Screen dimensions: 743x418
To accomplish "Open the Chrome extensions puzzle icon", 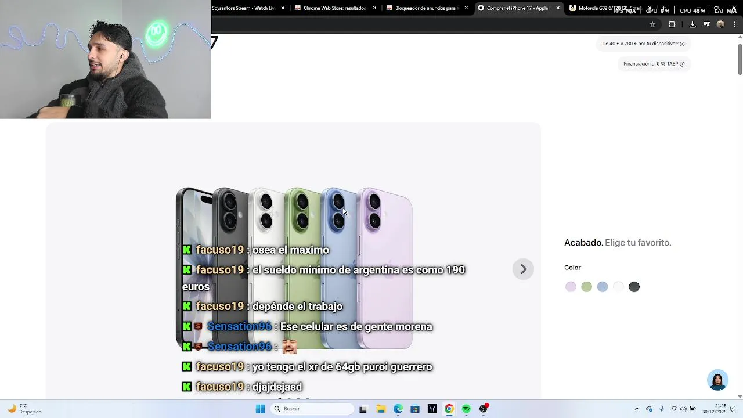I will pos(672,24).
